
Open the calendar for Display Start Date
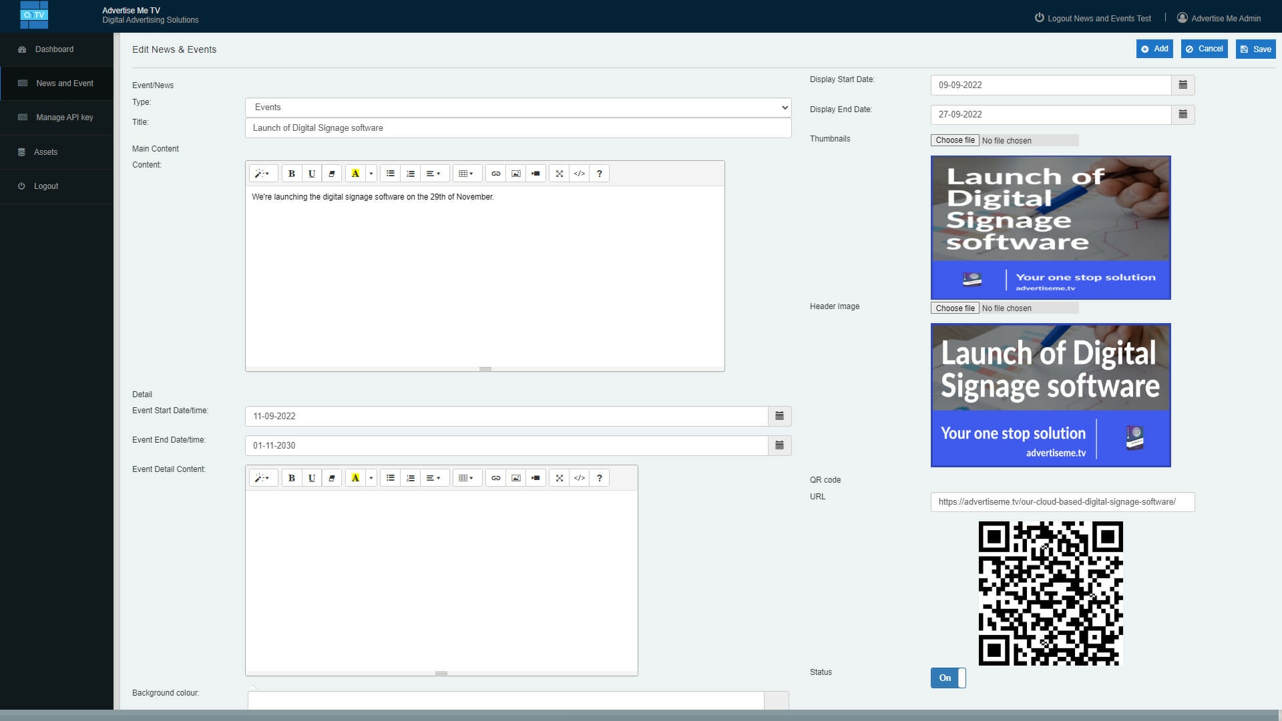[1183, 85]
